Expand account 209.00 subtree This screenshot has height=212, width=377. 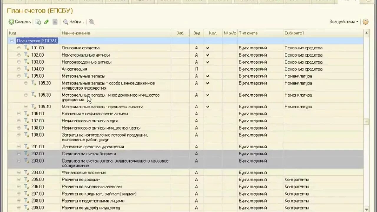(19, 208)
